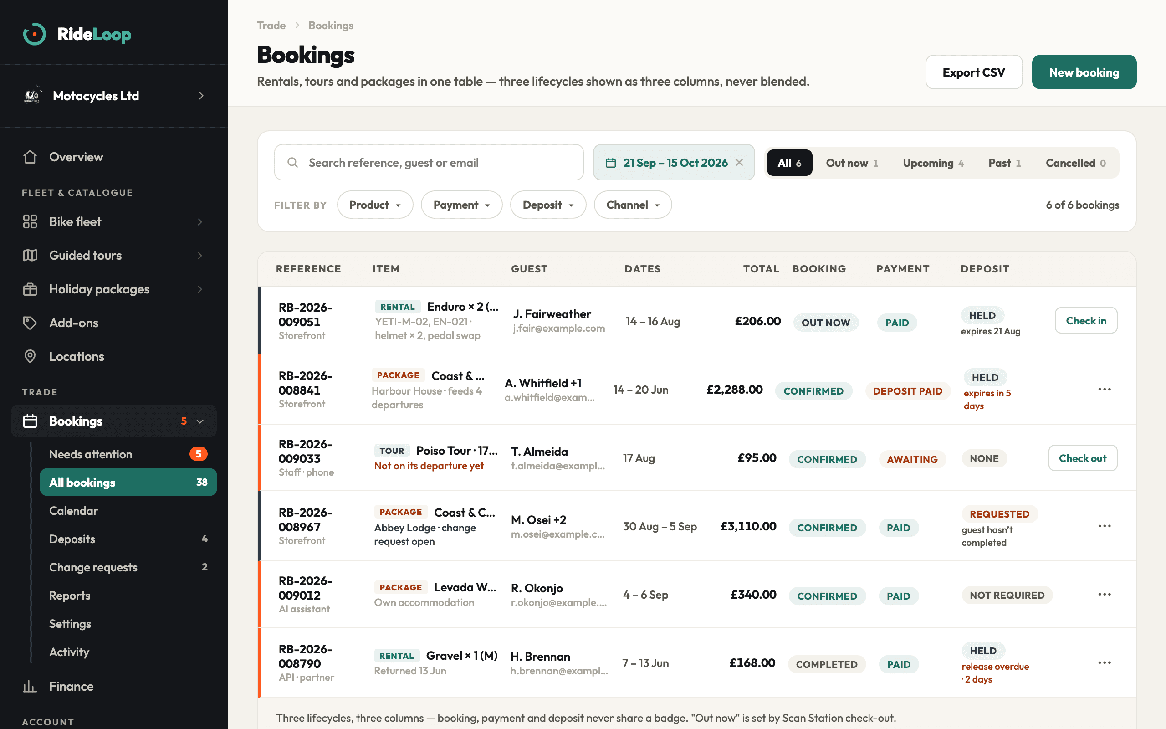Click the Locations pin icon
This screenshot has width=1166, height=729.
[x=30, y=356]
